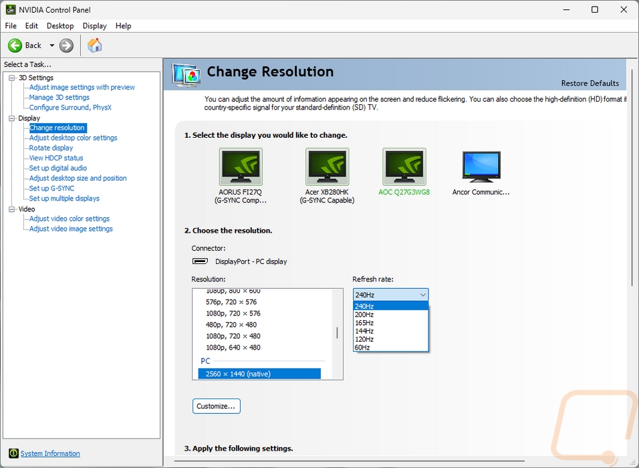Open the Back history dropdown arrow
Screen dimensions: 639x468
(51, 45)
